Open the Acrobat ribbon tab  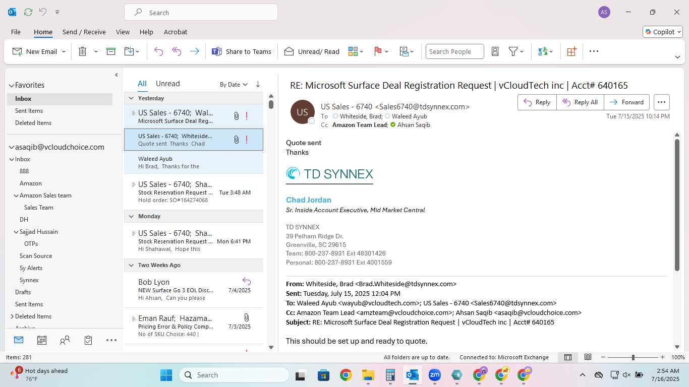click(x=175, y=32)
